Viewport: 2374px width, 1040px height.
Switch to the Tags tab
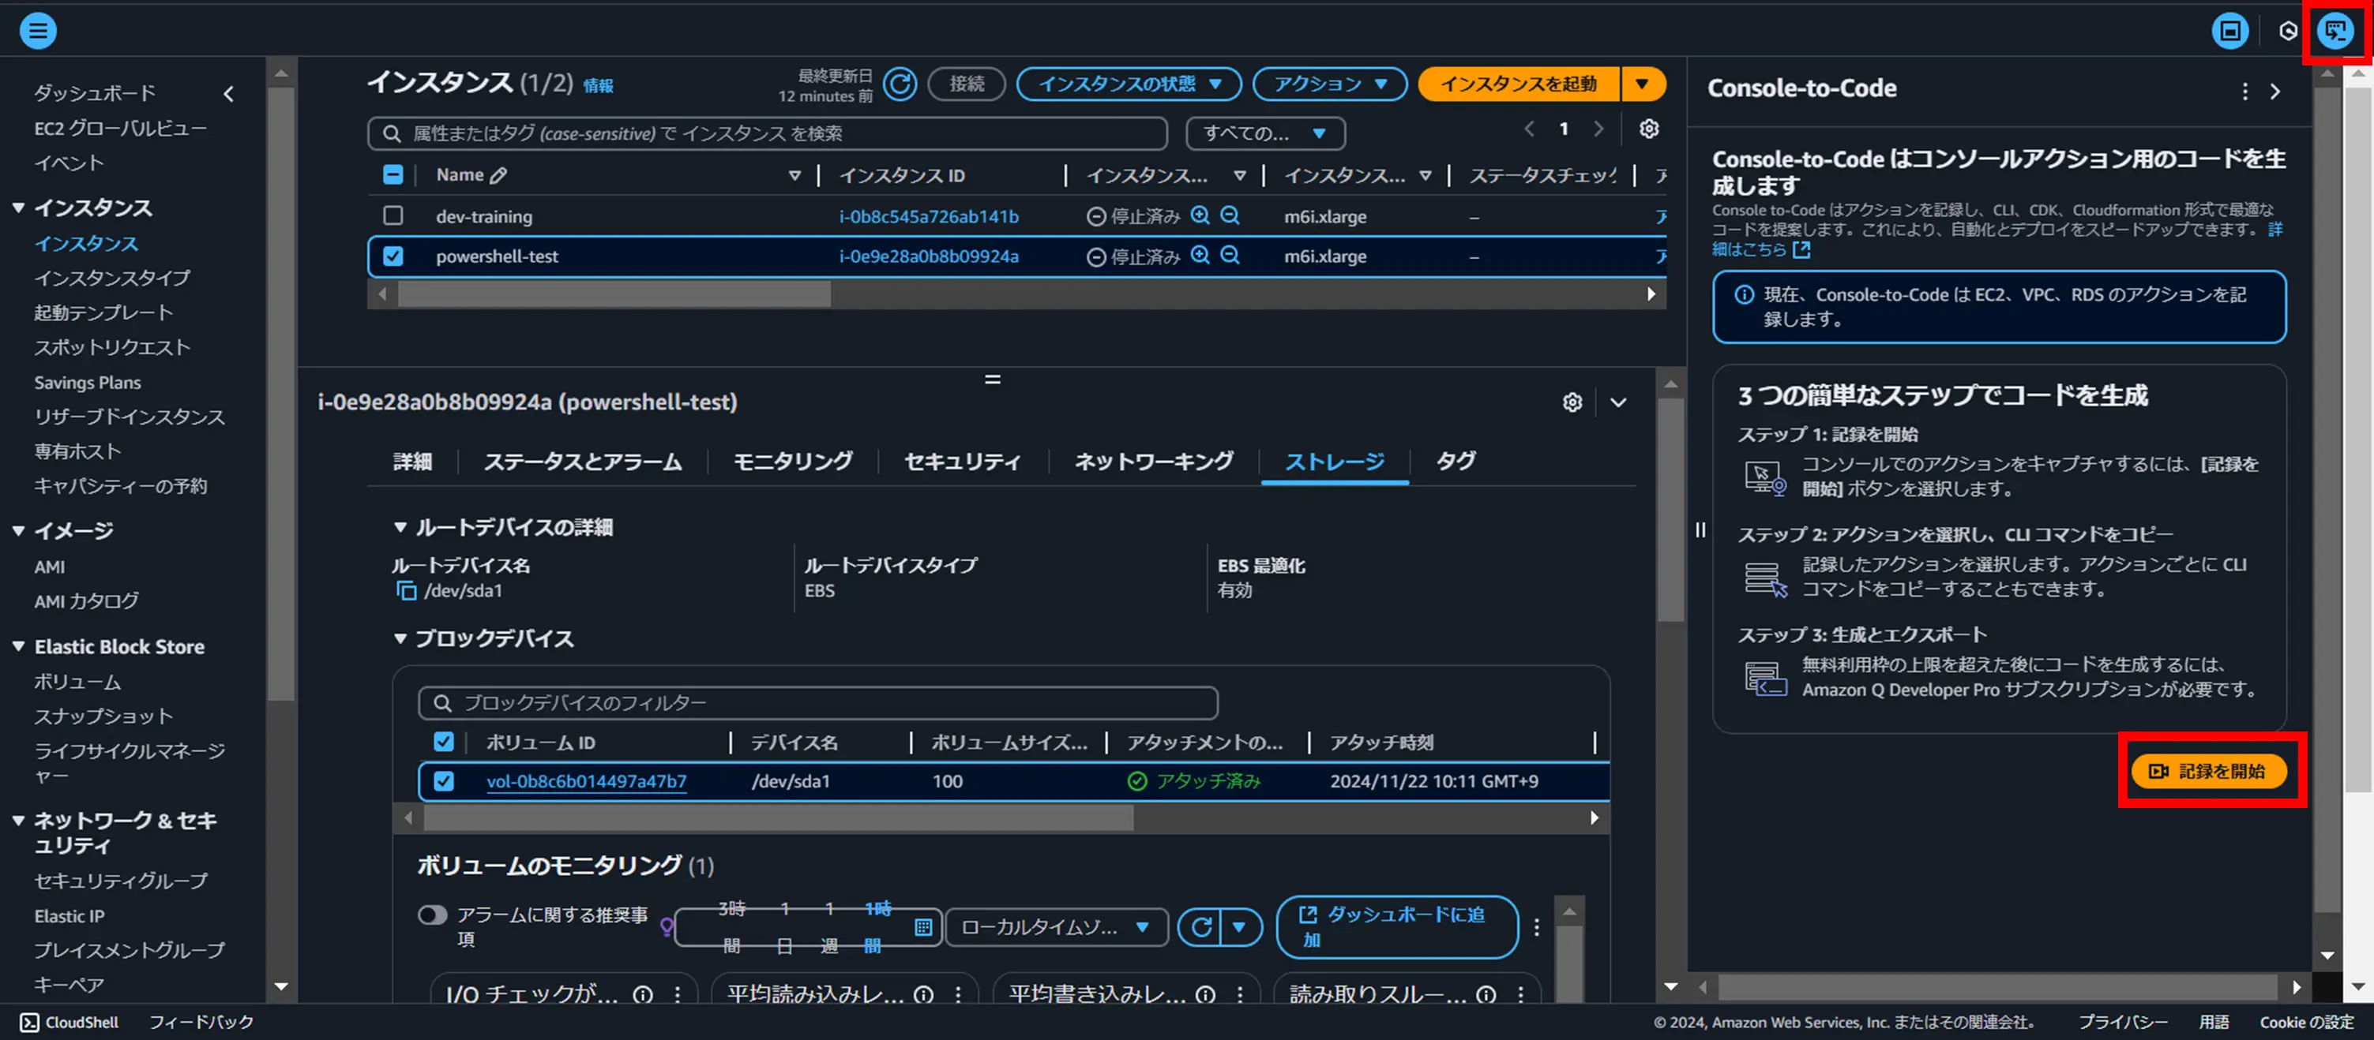[x=1456, y=462]
